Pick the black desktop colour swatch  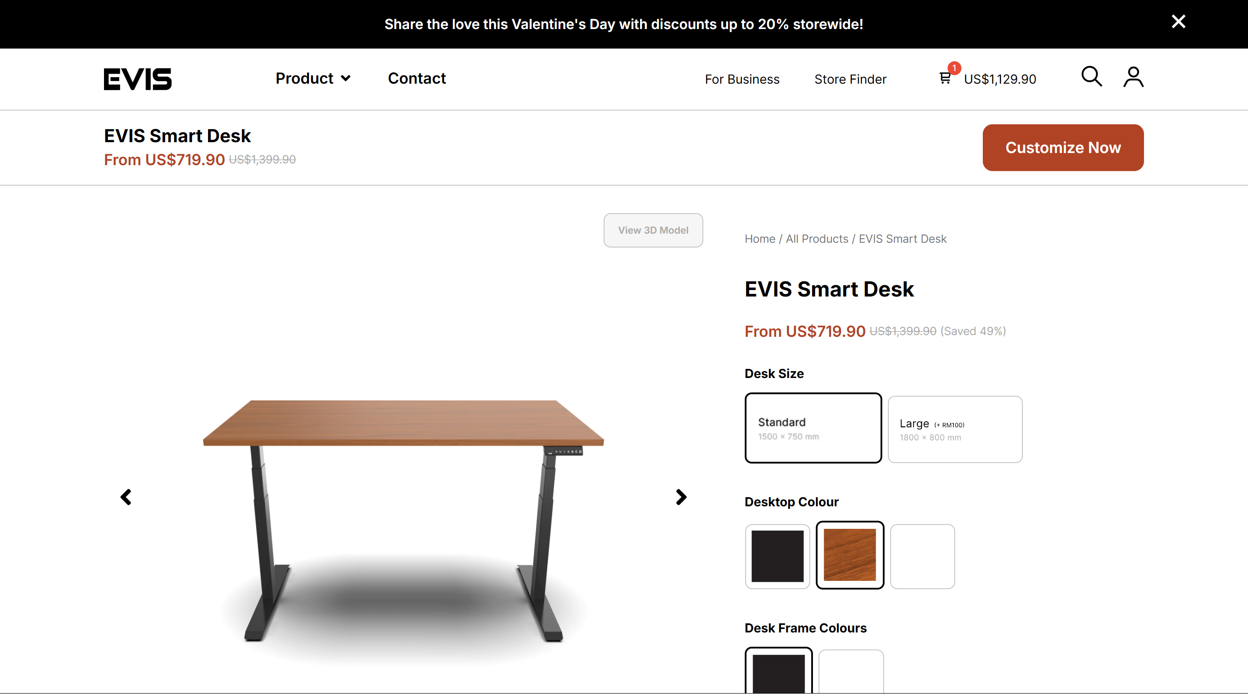pos(777,556)
